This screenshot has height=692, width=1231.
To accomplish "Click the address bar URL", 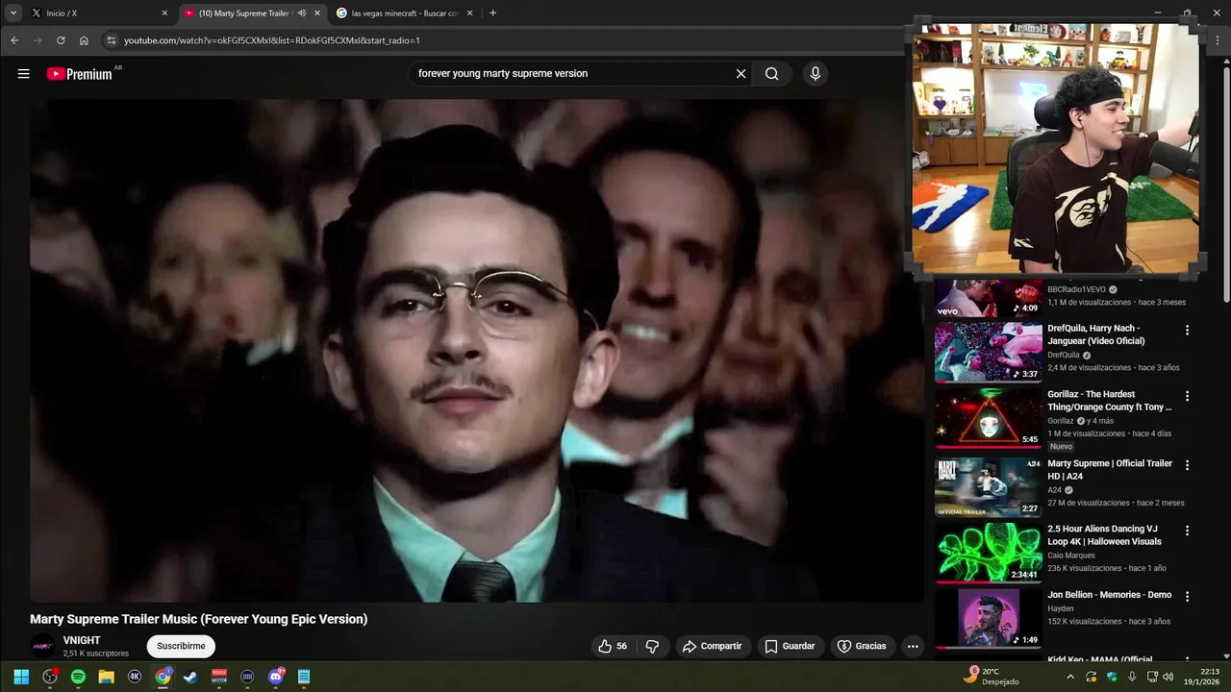I will click(x=272, y=40).
